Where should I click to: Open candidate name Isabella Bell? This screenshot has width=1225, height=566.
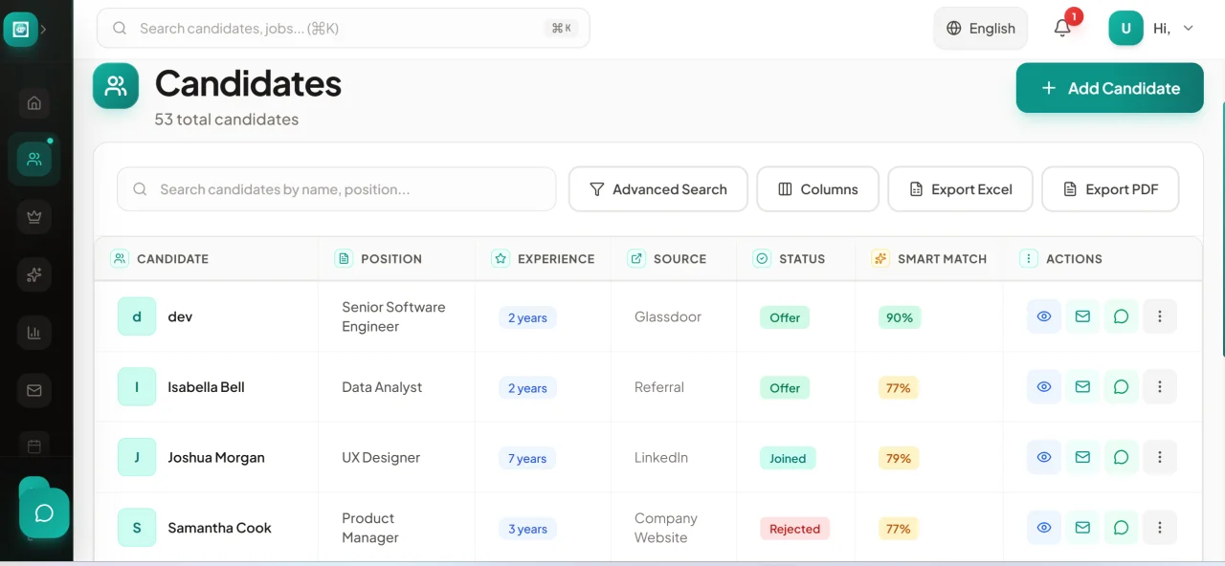point(206,387)
